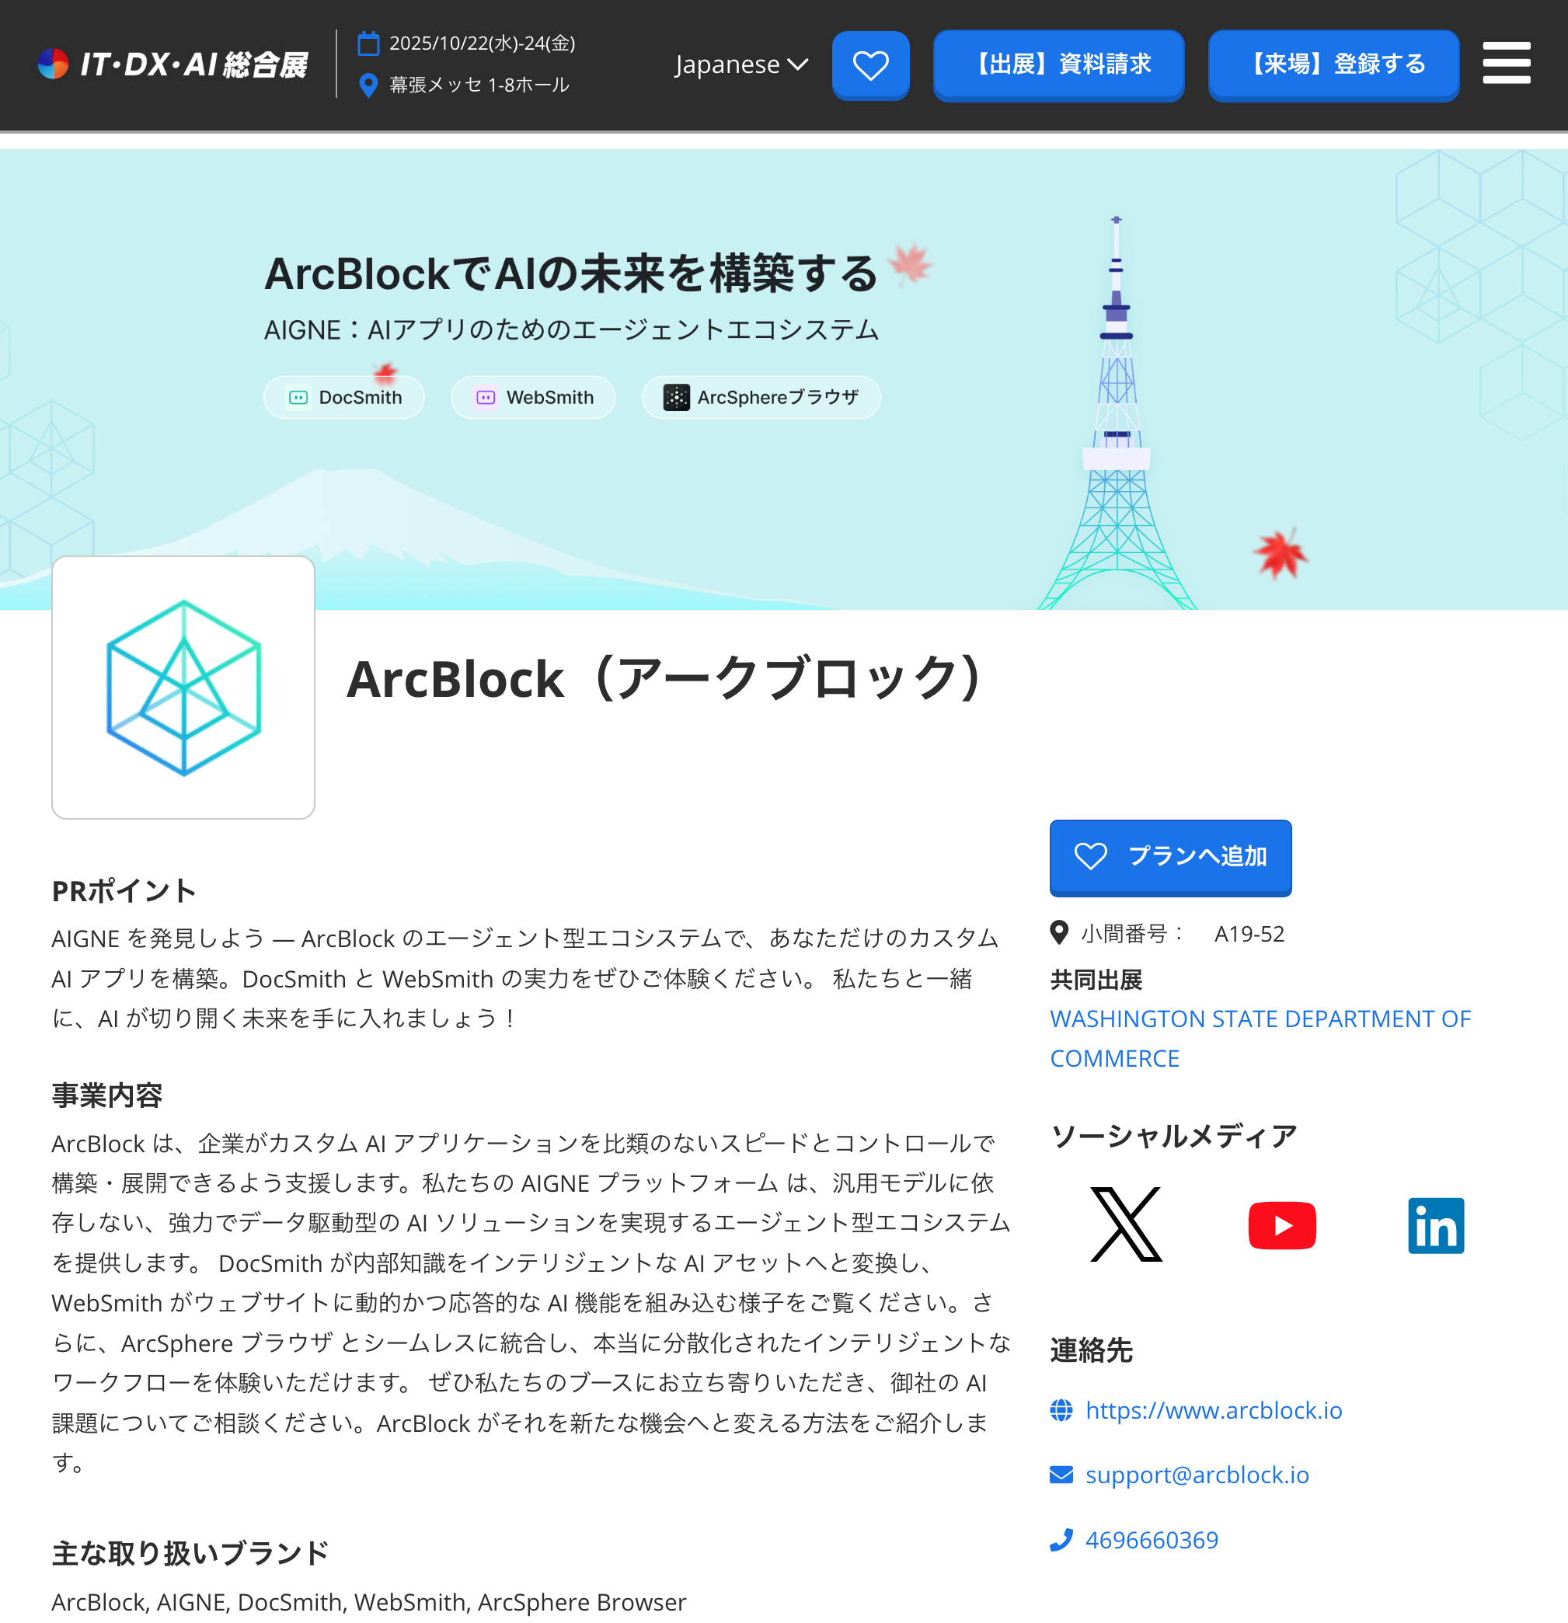The image size is (1568, 1623).
Task: Open the hamburger menu icon
Action: [1506, 64]
